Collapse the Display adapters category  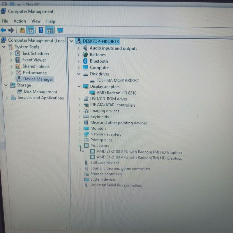coord(79,86)
